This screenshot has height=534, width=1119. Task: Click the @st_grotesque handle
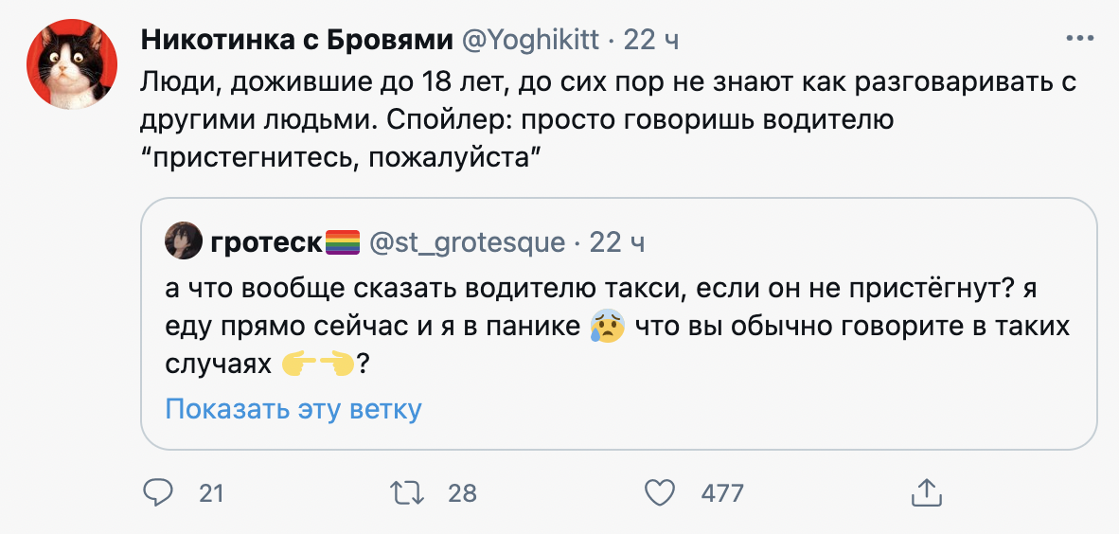(463, 242)
